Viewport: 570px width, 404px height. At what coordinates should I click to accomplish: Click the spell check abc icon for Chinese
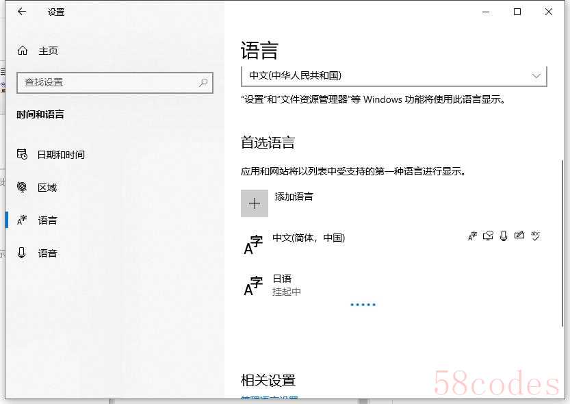(x=535, y=236)
